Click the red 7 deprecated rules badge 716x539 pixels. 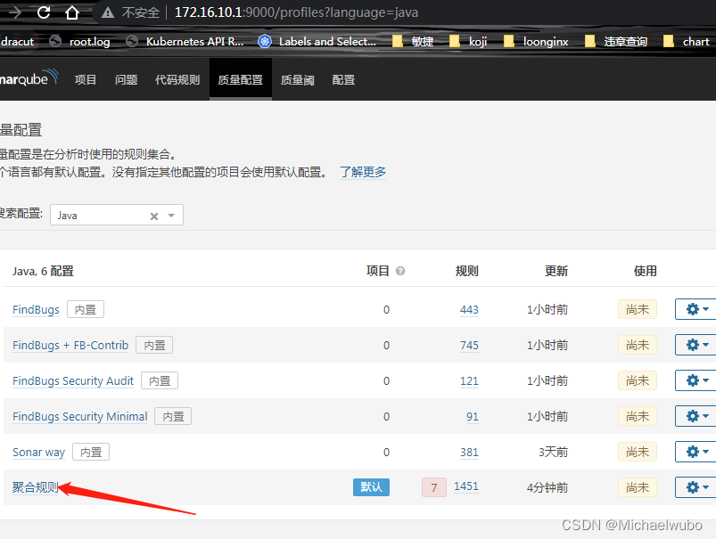(434, 487)
